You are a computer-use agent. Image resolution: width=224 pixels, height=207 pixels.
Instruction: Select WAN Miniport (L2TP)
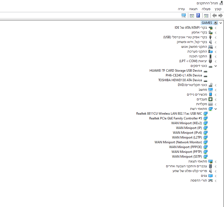tap(187, 137)
